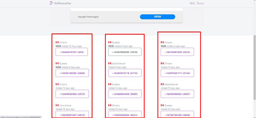Open number +16476897839 (2223)

(x=177, y=52)
